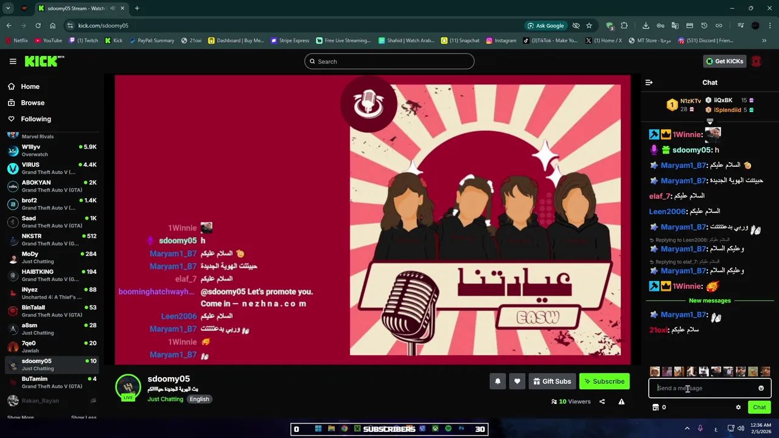Screen dimensions: 779x438
Task: Toggle the notification bell for sdoomy05
Action: 497,381
